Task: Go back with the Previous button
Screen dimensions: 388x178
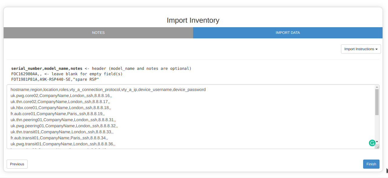Action: (x=17, y=164)
